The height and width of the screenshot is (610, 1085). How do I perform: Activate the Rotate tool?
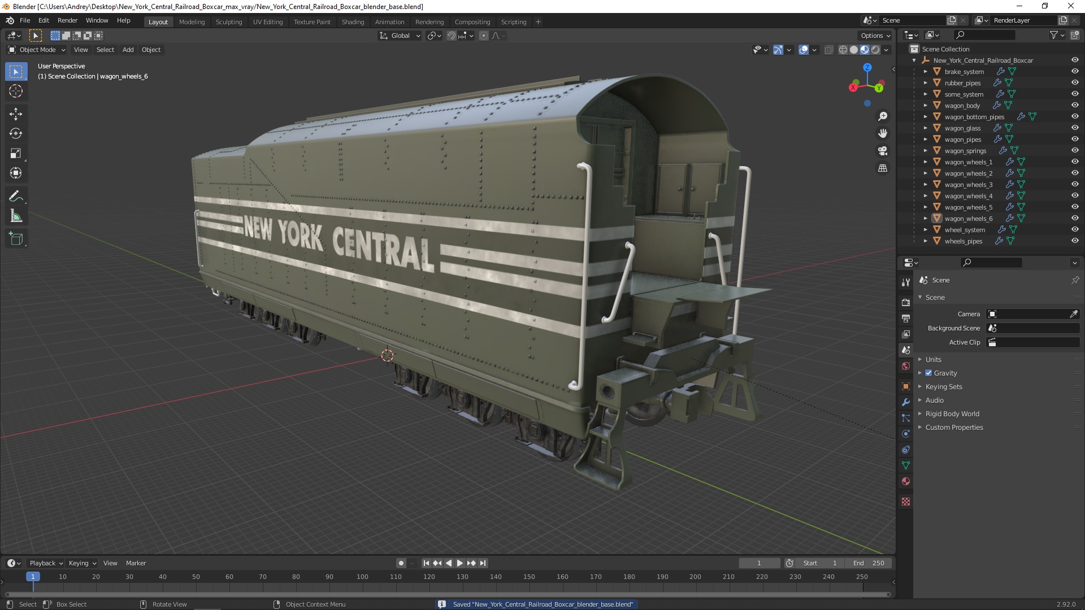pyautogui.click(x=16, y=133)
